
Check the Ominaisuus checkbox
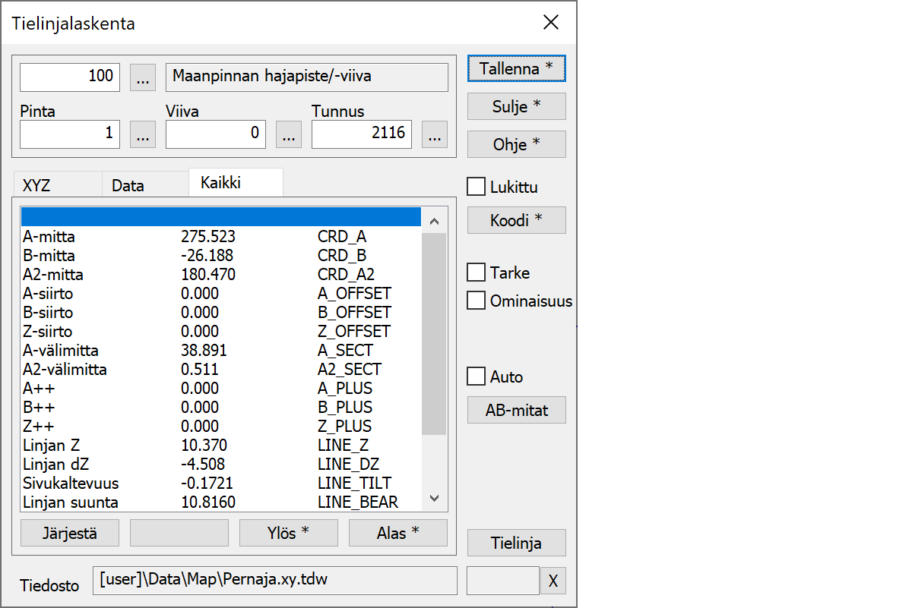coord(477,301)
